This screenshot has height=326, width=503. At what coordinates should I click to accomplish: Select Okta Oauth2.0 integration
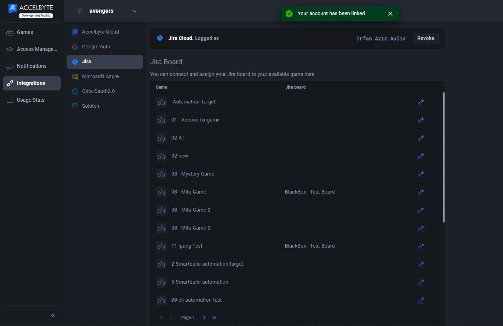(105, 91)
